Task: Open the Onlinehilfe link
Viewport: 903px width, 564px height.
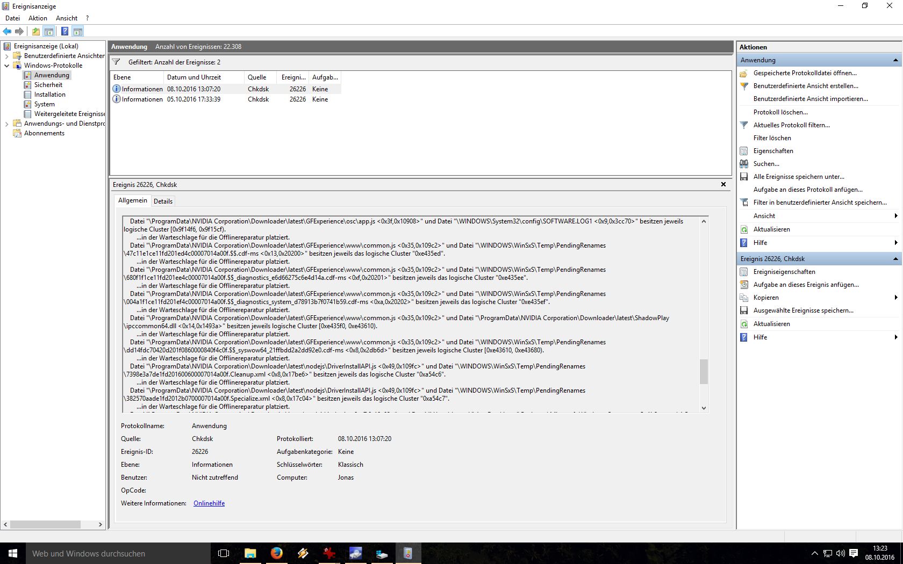Action: click(209, 503)
